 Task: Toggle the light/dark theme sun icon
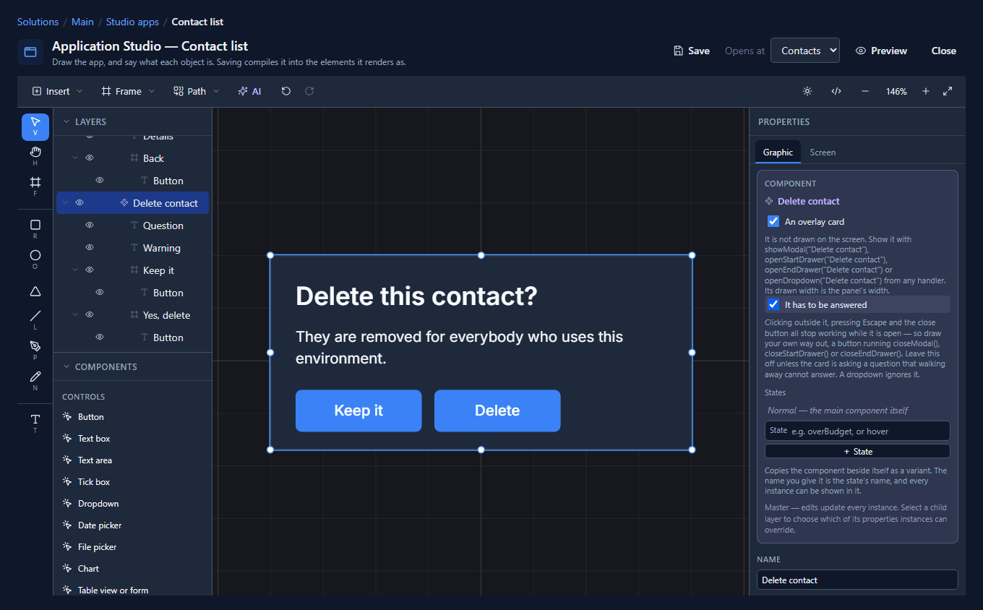[807, 91]
